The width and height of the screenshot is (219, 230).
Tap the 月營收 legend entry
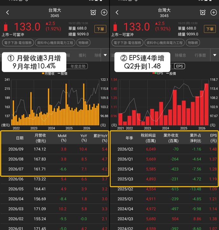48,73
